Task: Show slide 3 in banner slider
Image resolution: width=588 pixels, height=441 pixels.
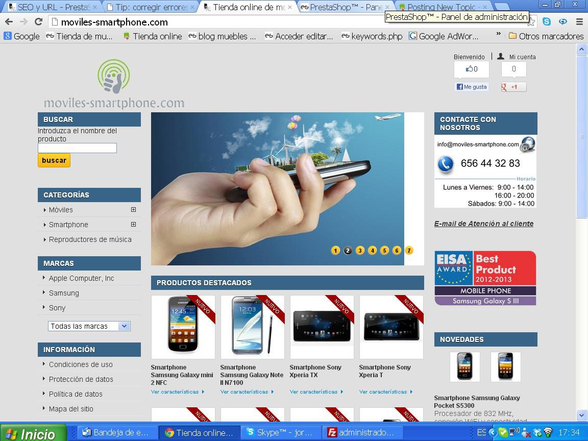Action: (x=360, y=251)
